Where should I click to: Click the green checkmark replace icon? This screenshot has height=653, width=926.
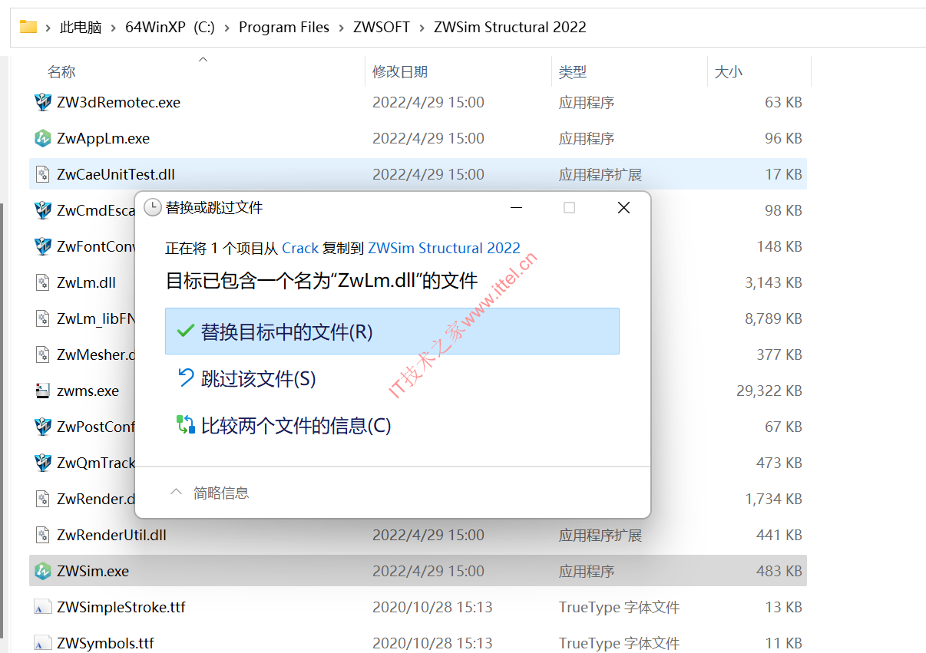point(185,331)
